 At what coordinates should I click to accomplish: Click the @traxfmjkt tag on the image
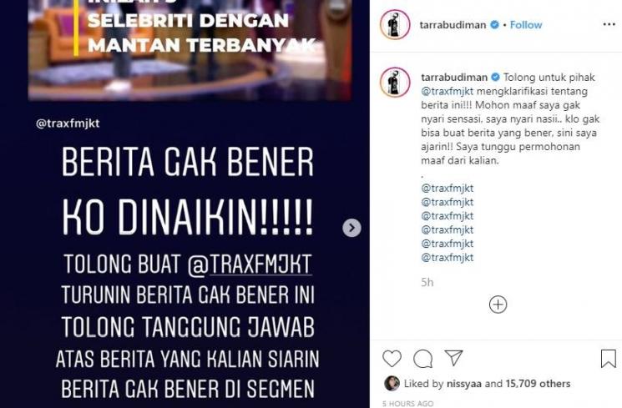(68, 123)
